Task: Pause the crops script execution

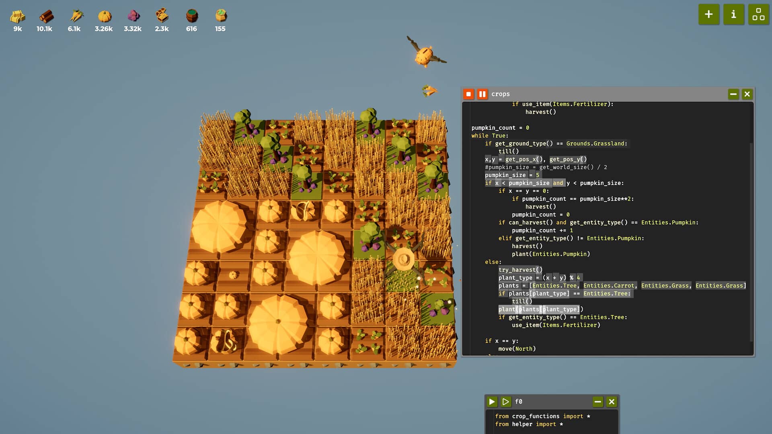Action: coord(482,94)
